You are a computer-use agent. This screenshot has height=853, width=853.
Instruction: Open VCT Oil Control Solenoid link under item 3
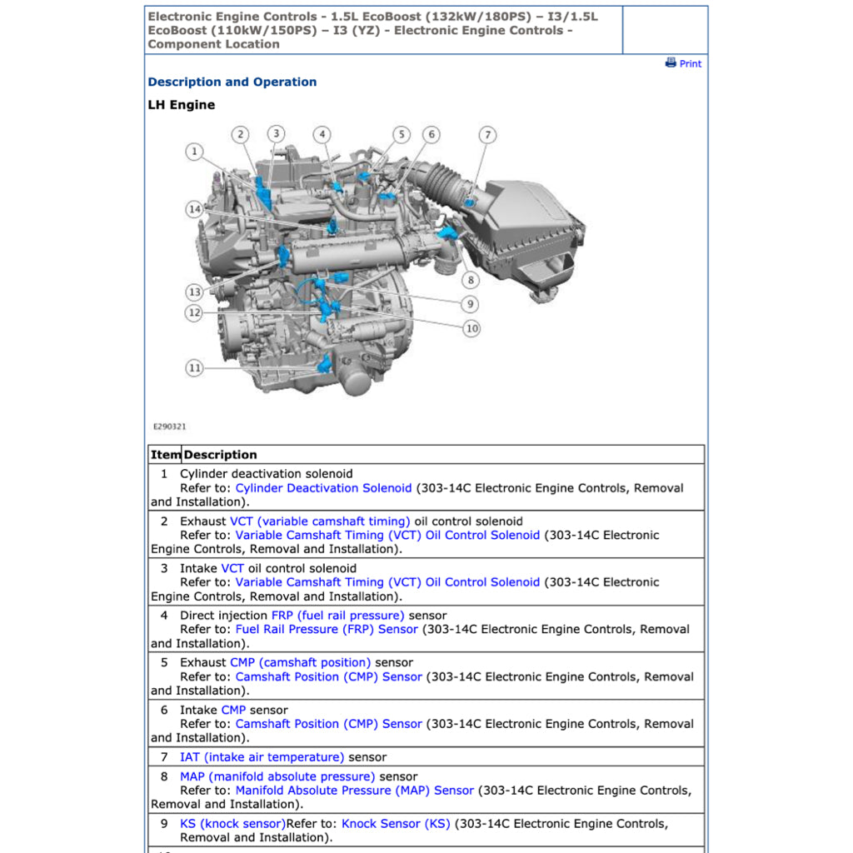pos(387,582)
